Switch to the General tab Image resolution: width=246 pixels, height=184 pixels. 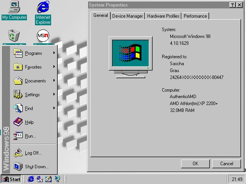(x=101, y=15)
